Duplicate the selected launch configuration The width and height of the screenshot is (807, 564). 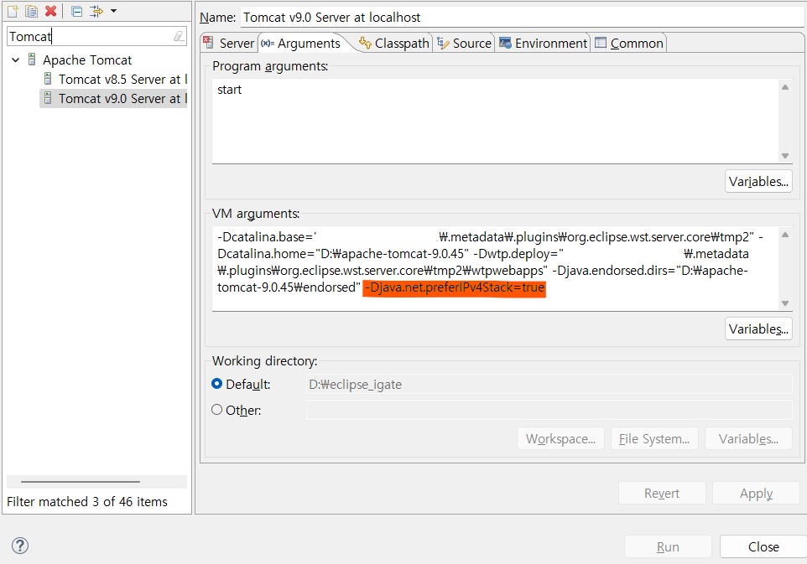pyautogui.click(x=32, y=11)
